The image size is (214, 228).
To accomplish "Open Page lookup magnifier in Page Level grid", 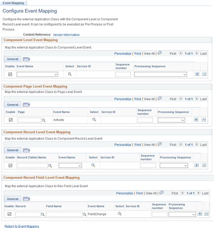I will tap(43, 120).
